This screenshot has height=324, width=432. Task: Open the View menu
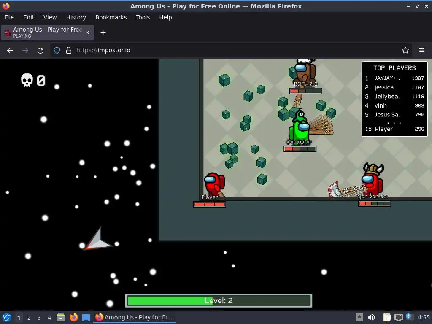[50, 17]
